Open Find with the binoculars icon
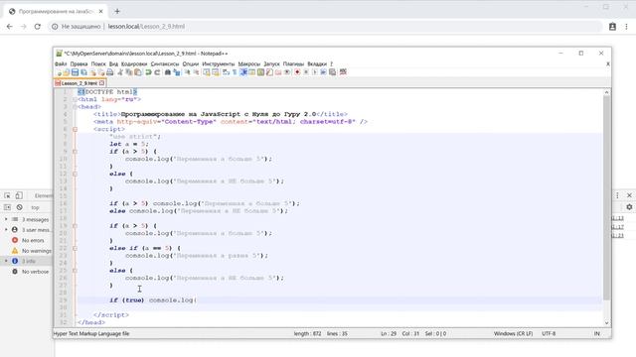636x357 pixels. click(168, 72)
